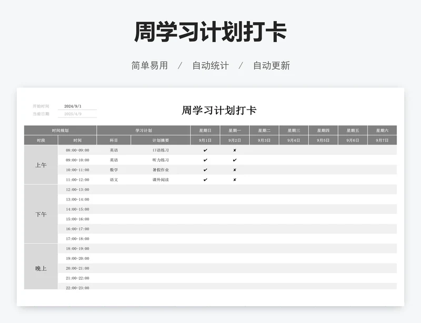The width and height of the screenshot is (421, 323).
Task: Click the 开始时间 label
Action: pos(41,106)
